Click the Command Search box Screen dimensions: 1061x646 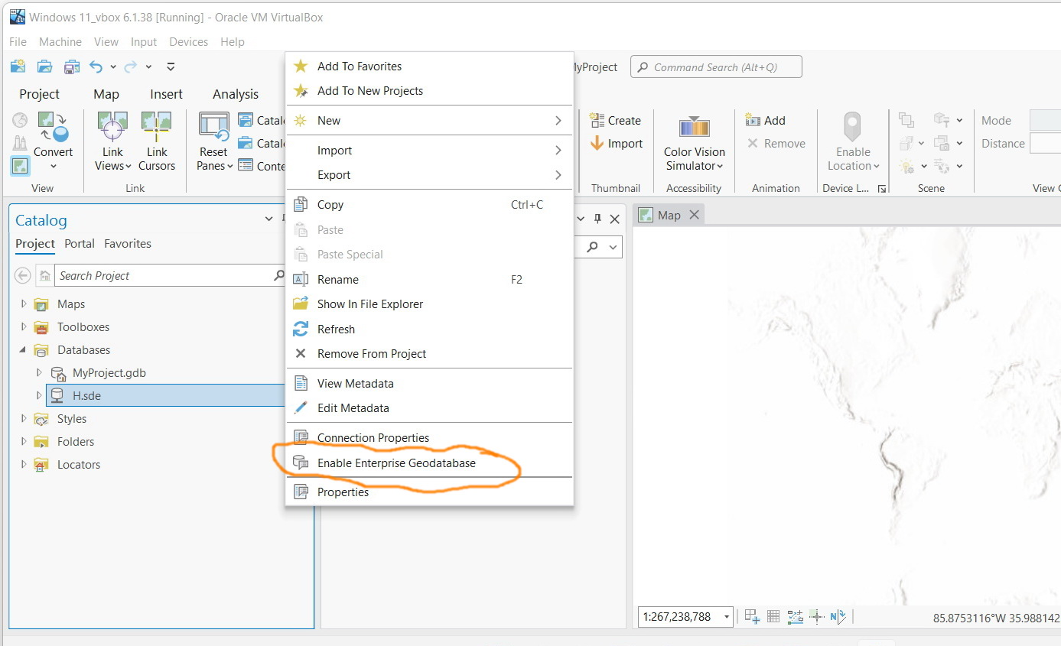tap(716, 67)
